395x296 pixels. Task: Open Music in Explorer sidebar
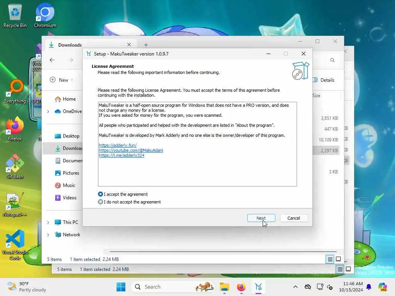65,185
